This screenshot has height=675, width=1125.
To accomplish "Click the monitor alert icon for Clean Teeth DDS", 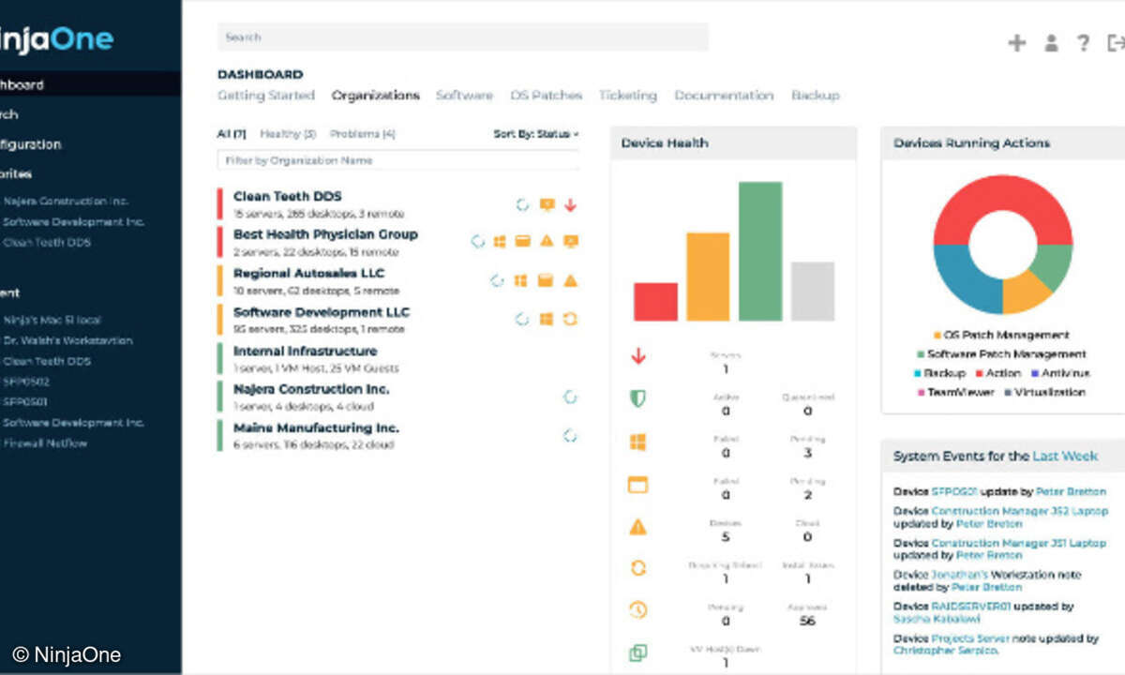I will coord(547,204).
